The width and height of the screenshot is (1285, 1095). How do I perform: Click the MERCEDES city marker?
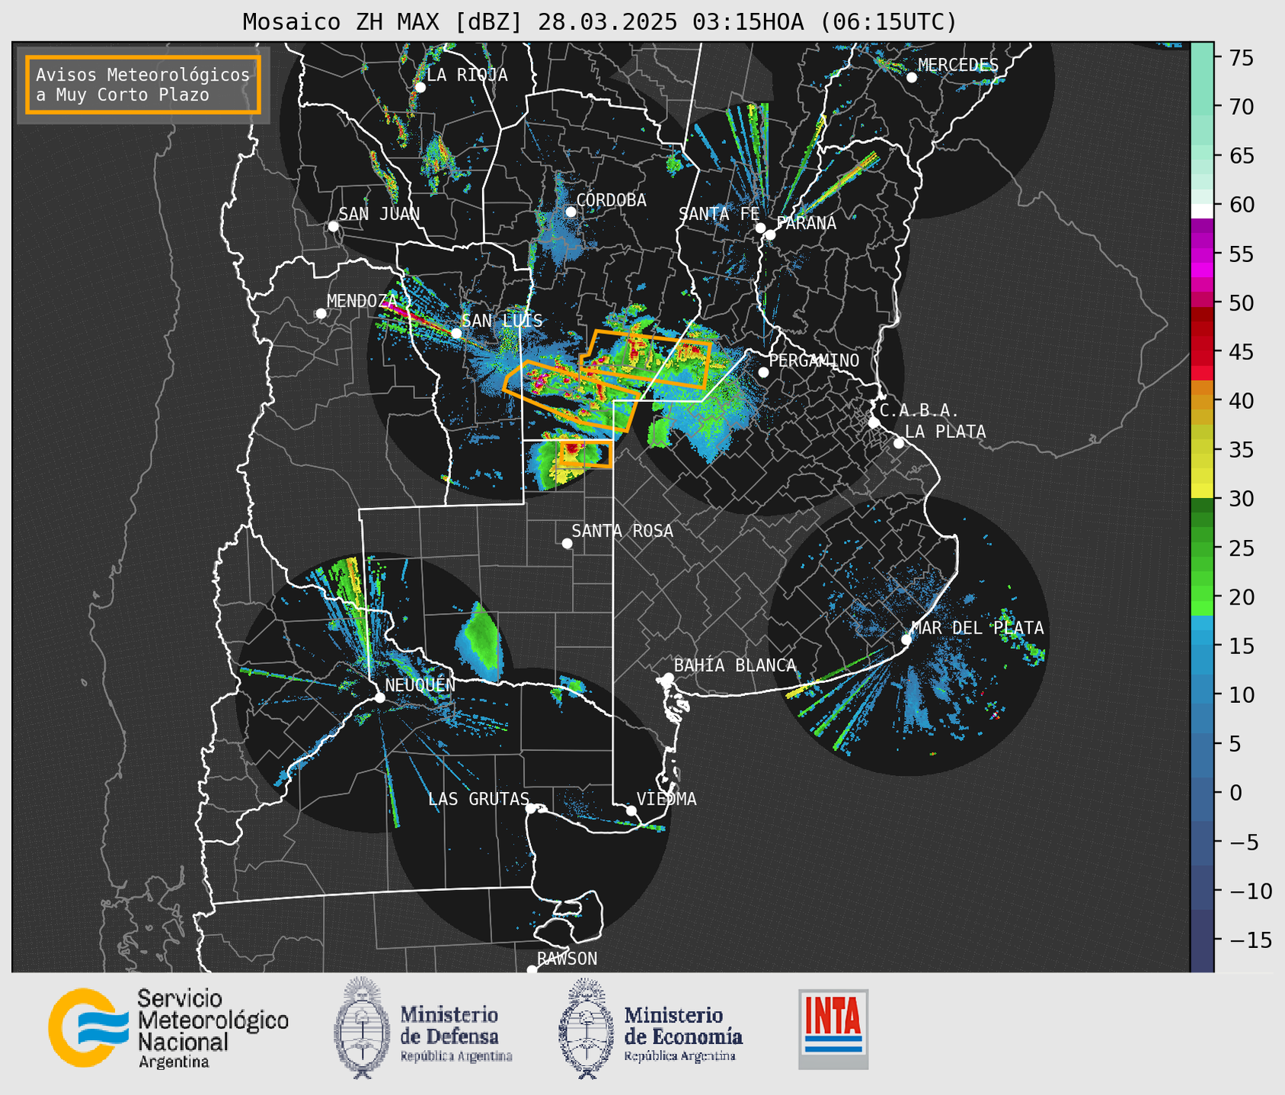(x=911, y=77)
